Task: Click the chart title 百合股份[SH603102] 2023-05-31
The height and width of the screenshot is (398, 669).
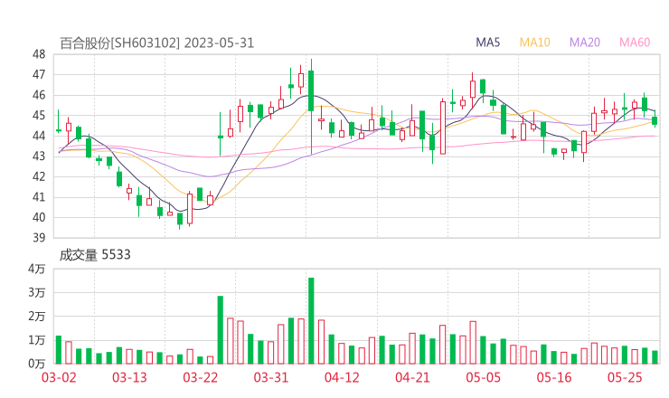Action: [x=156, y=43]
